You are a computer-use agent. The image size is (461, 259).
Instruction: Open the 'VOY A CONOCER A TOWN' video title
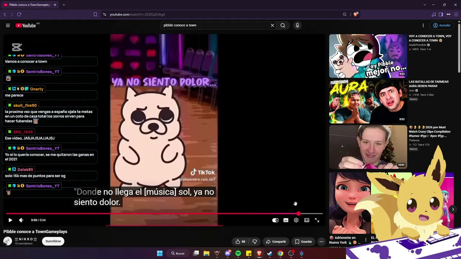point(430,38)
